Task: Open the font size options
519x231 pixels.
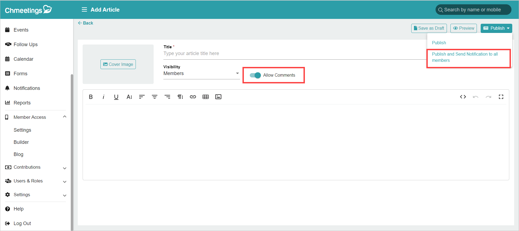Action: (129, 97)
